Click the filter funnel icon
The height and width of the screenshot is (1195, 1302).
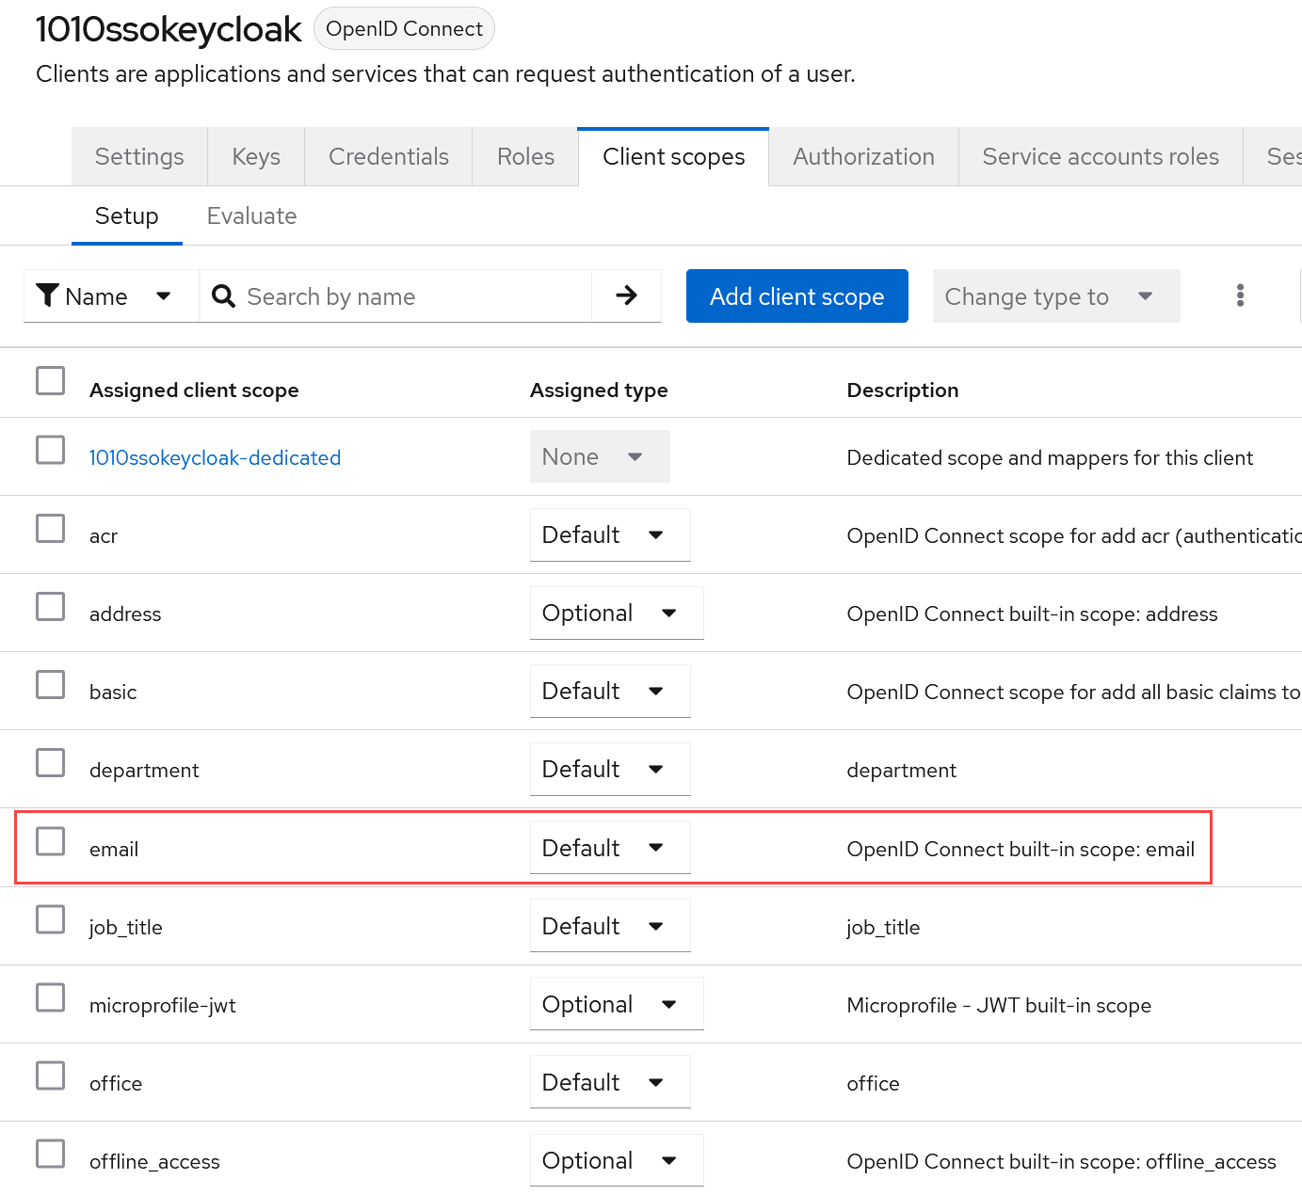(47, 295)
